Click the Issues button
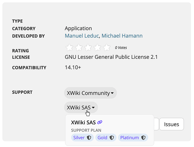 click(171, 124)
